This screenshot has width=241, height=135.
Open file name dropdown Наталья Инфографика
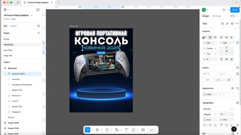(32, 15)
